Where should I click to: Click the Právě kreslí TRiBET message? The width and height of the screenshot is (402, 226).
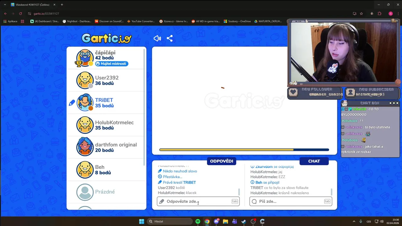click(177, 182)
